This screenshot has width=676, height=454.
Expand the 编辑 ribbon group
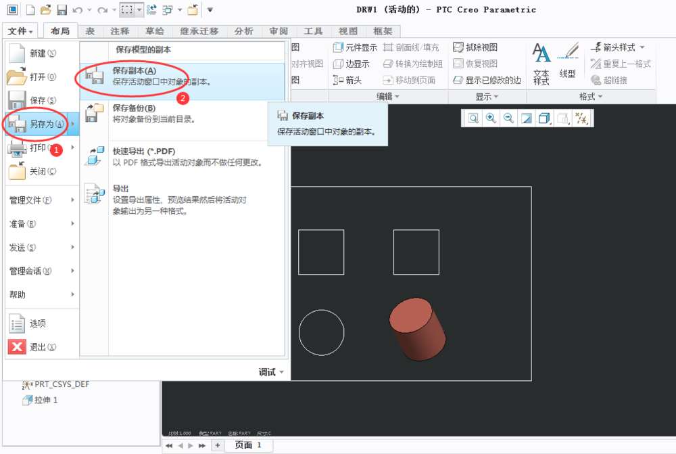[x=387, y=97]
